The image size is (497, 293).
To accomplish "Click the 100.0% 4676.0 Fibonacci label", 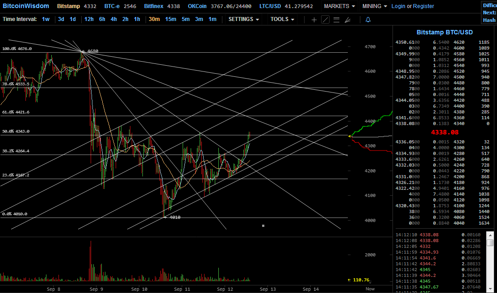I will pyautogui.click(x=17, y=49).
